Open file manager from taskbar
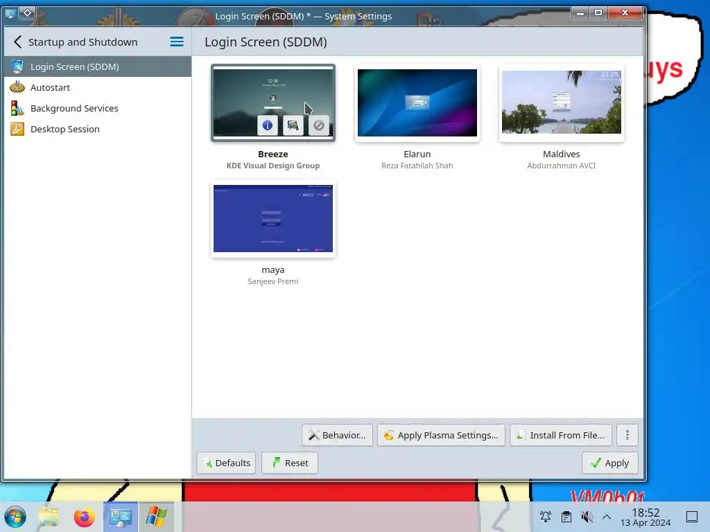710x532 pixels. 49,517
